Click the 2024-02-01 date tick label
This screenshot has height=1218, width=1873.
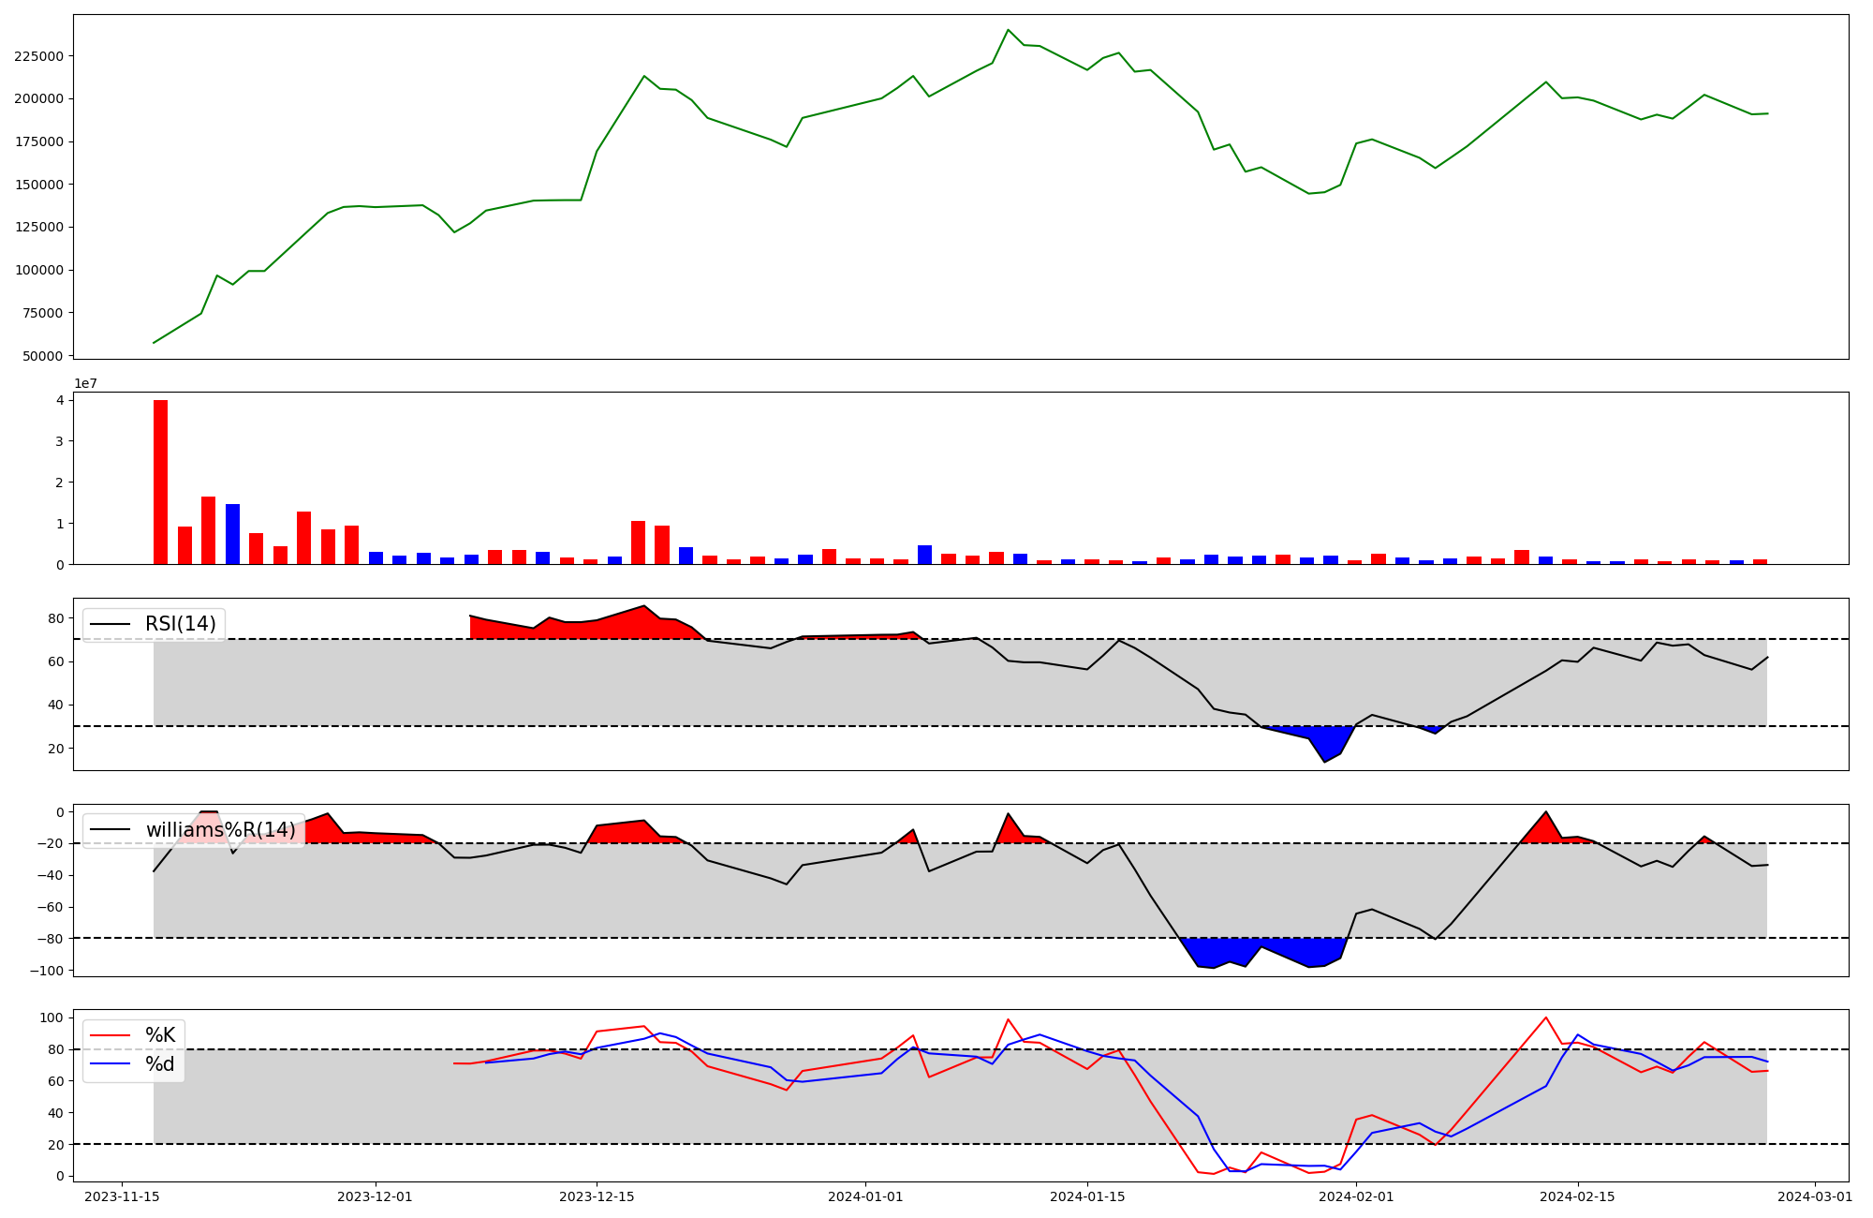click(x=1356, y=1196)
